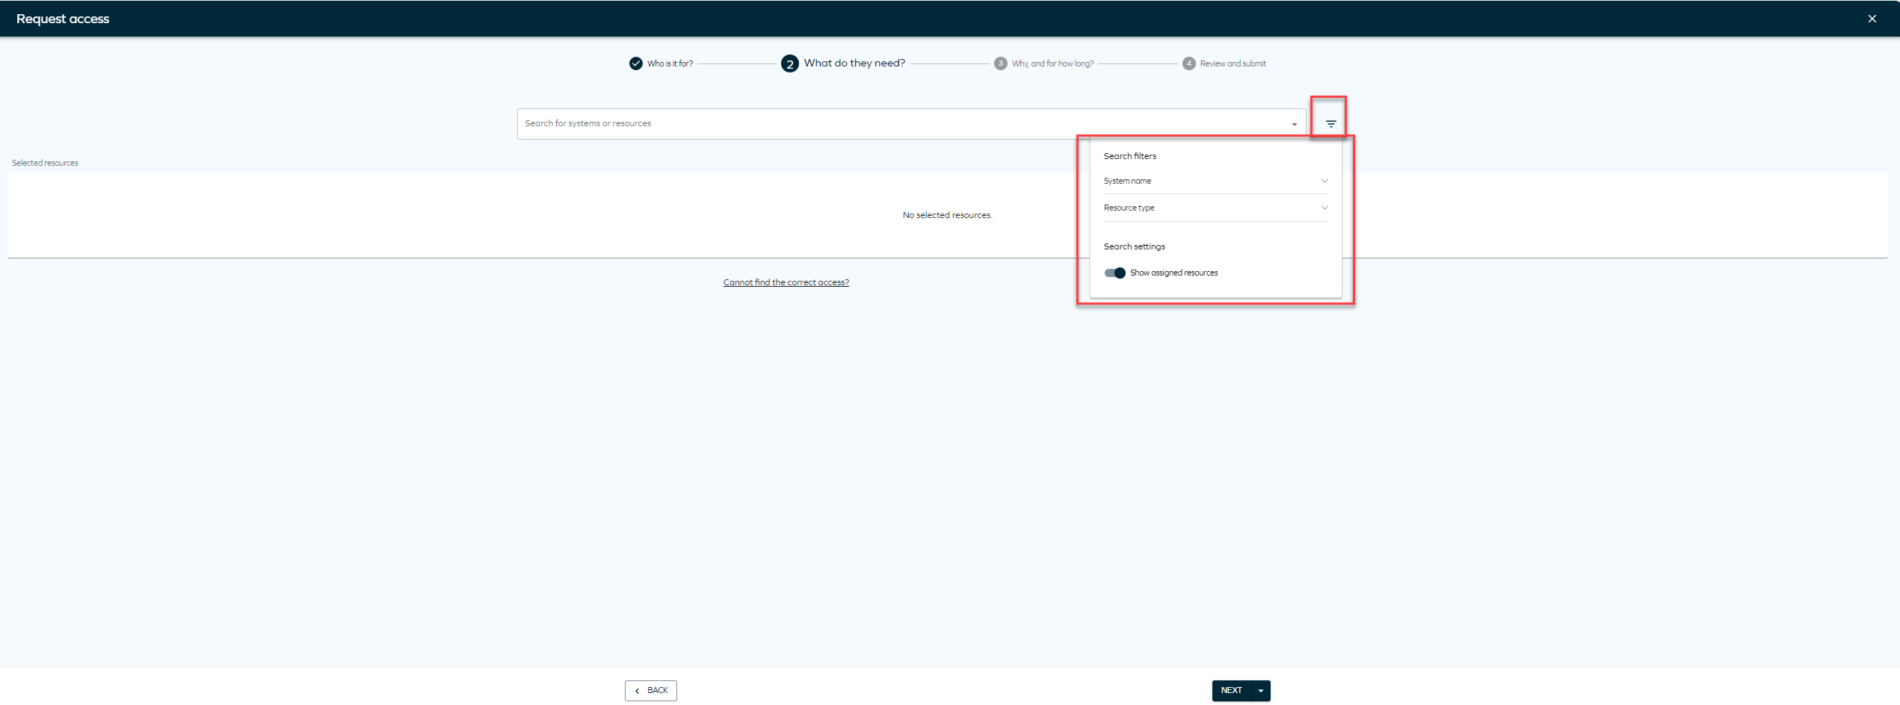1900x705 pixels.
Task: Jump to 'Why, and for how long?' step
Action: coord(1052,63)
